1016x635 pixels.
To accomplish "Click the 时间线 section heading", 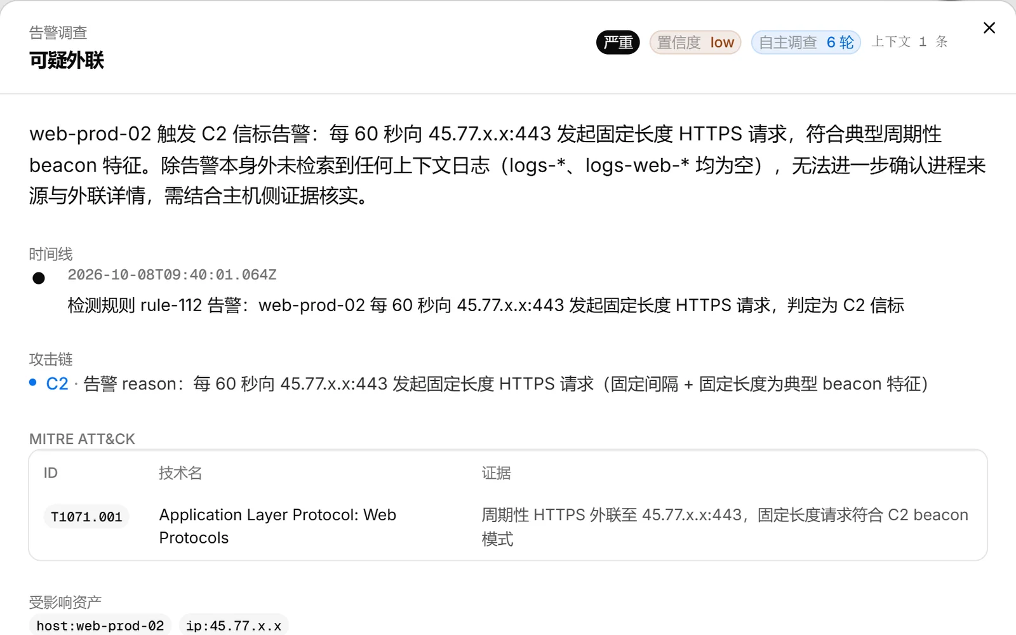I will tap(51, 254).
